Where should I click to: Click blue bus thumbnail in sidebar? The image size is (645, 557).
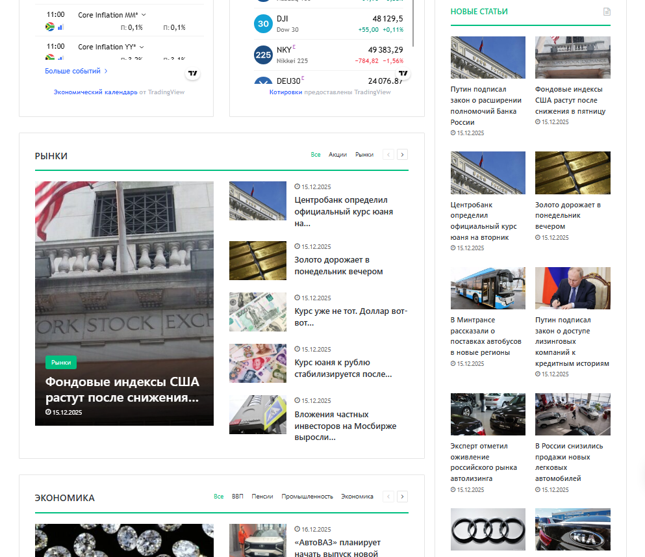(x=488, y=288)
